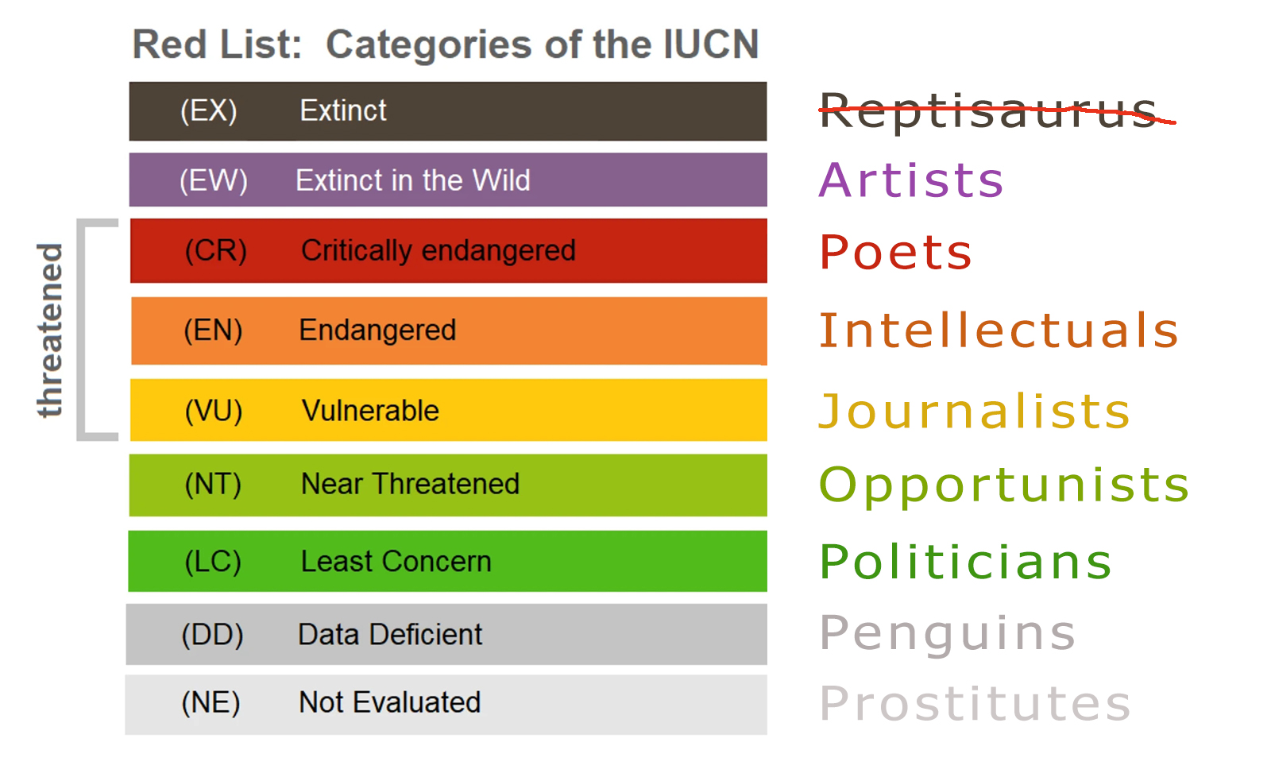Image resolution: width=1271 pixels, height=777 pixels.
Task: Select the light gray Not Evaluated bar
Action: [446, 704]
